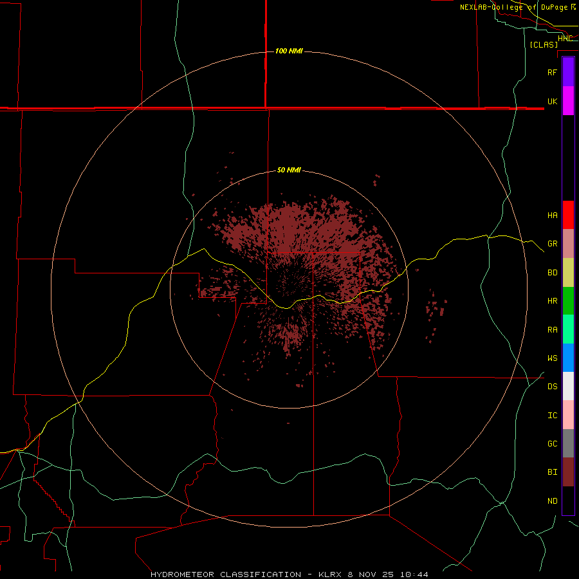The height and width of the screenshot is (579, 579).
Task: Click the GR legend label
Action: click(552, 244)
